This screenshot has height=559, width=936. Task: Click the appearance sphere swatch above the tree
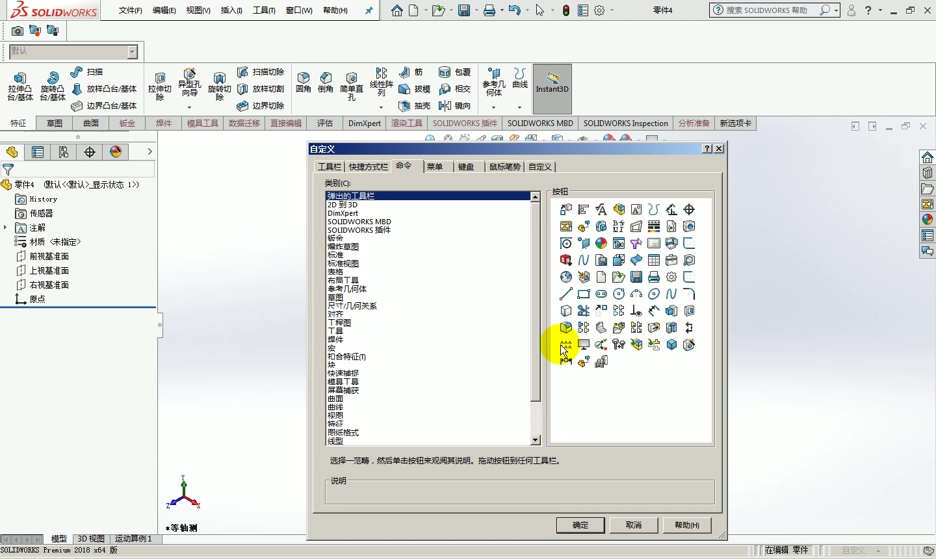pos(116,152)
